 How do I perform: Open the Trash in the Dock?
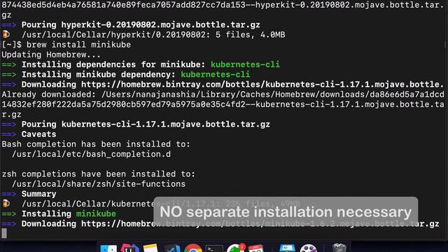(339, 248)
